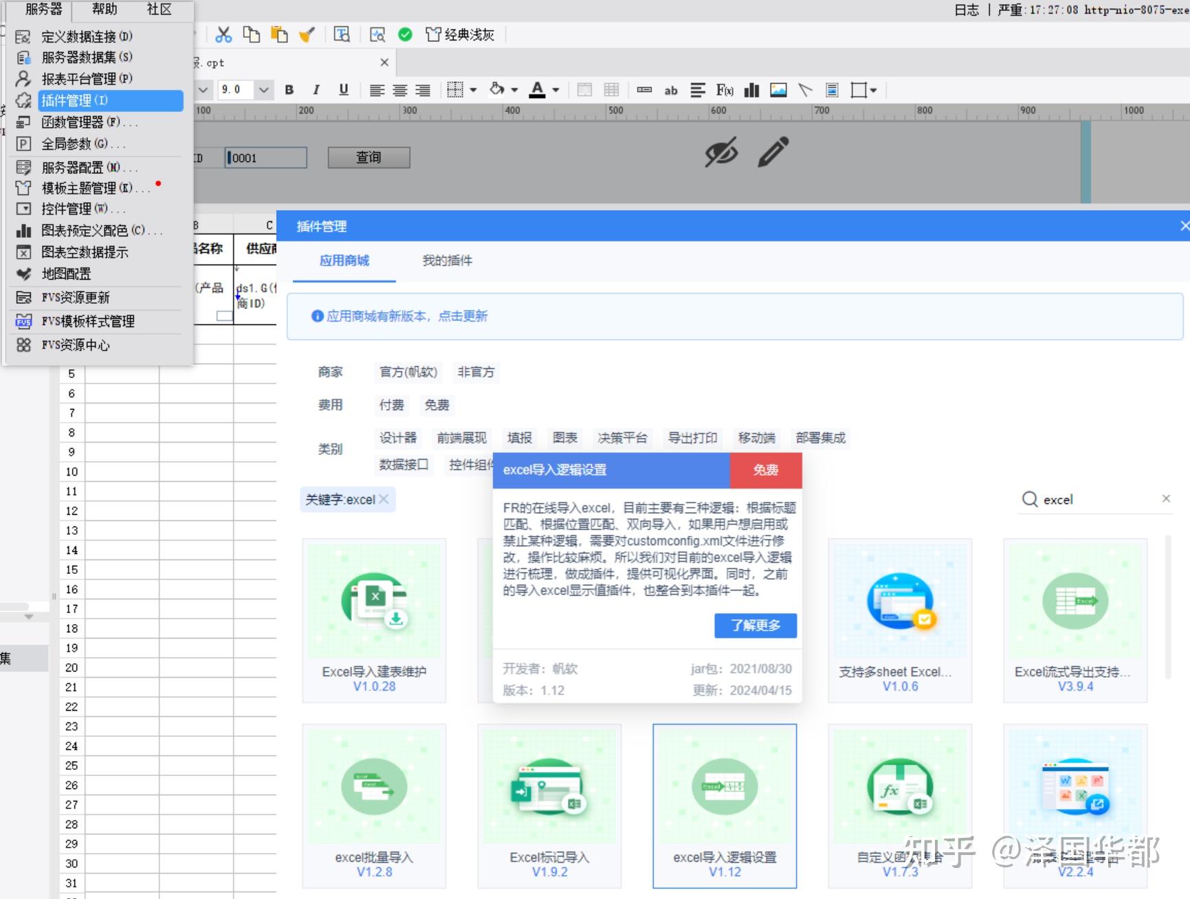The width and height of the screenshot is (1190, 899).
Task: Insert formula with Fx icon
Action: coord(725,90)
